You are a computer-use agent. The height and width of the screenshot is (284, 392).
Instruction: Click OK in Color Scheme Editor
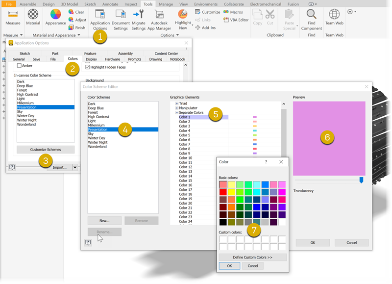click(x=313, y=242)
